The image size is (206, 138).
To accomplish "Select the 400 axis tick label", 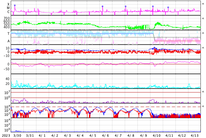I will point(7,27).
